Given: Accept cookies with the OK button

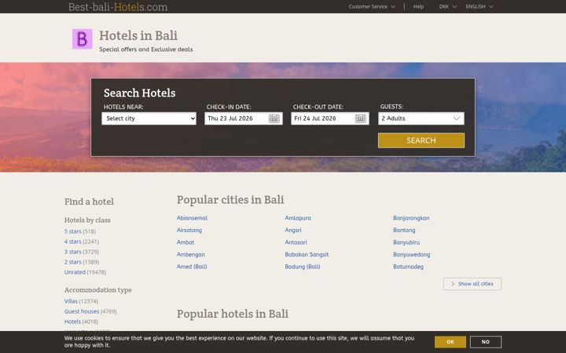Looking at the screenshot, I should point(450,342).
